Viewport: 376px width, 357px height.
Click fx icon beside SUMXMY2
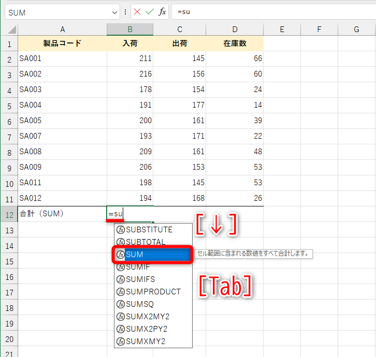click(120, 341)
